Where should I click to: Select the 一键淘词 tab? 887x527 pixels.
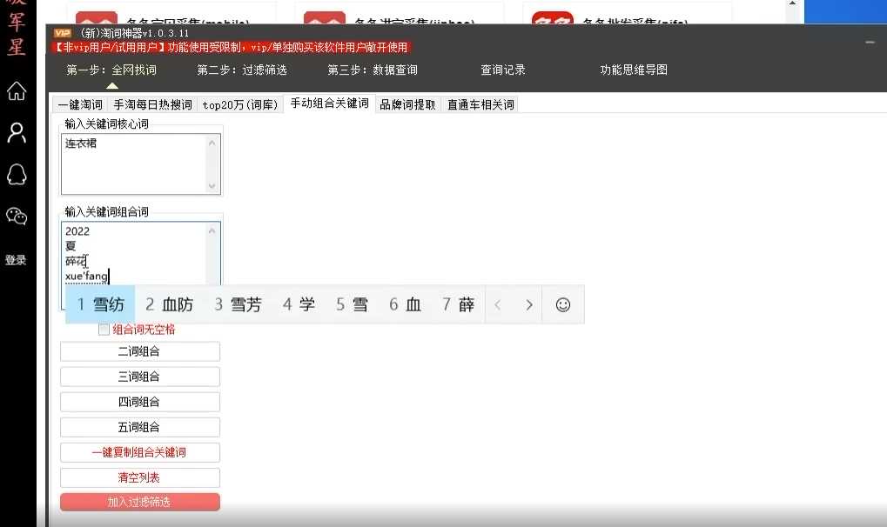80,104
